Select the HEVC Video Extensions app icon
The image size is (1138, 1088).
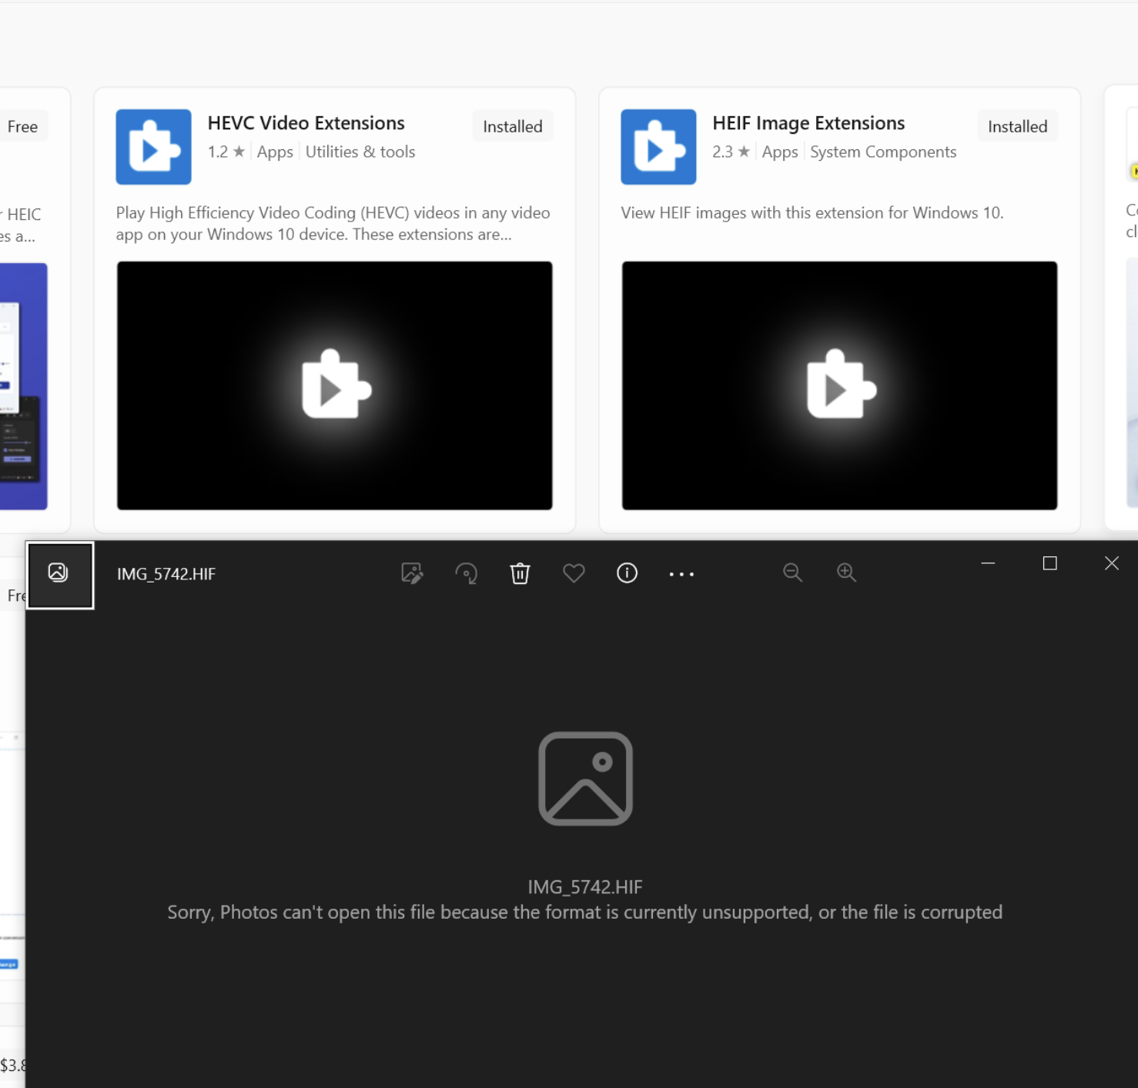[x=153, y=147]
